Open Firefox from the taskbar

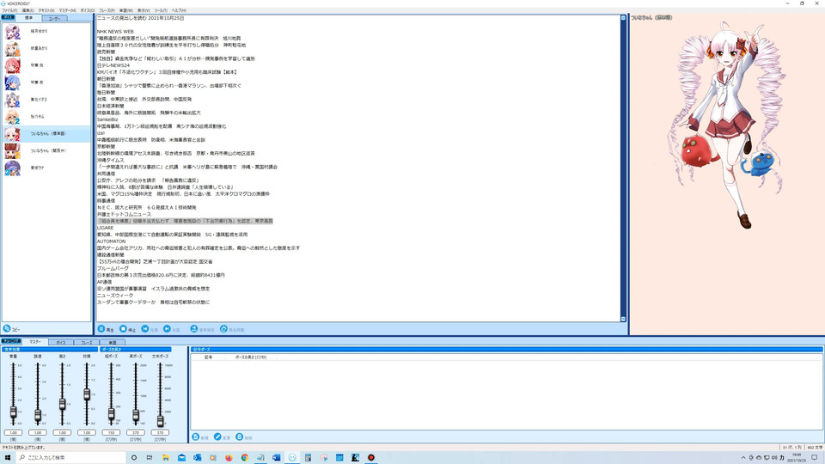[229, 458]
